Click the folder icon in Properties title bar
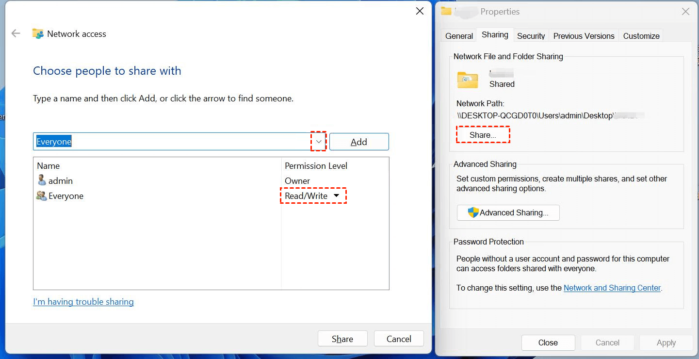The height and width of the screenshot is (359, 699). 446,11
